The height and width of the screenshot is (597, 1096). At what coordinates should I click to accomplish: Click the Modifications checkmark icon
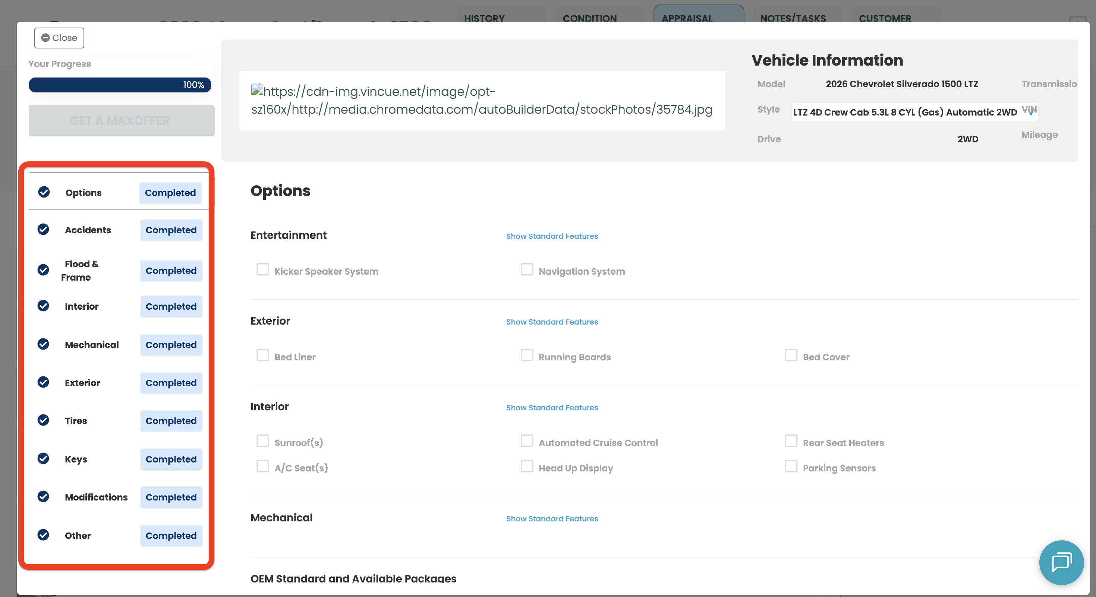(x=43, y=497)
